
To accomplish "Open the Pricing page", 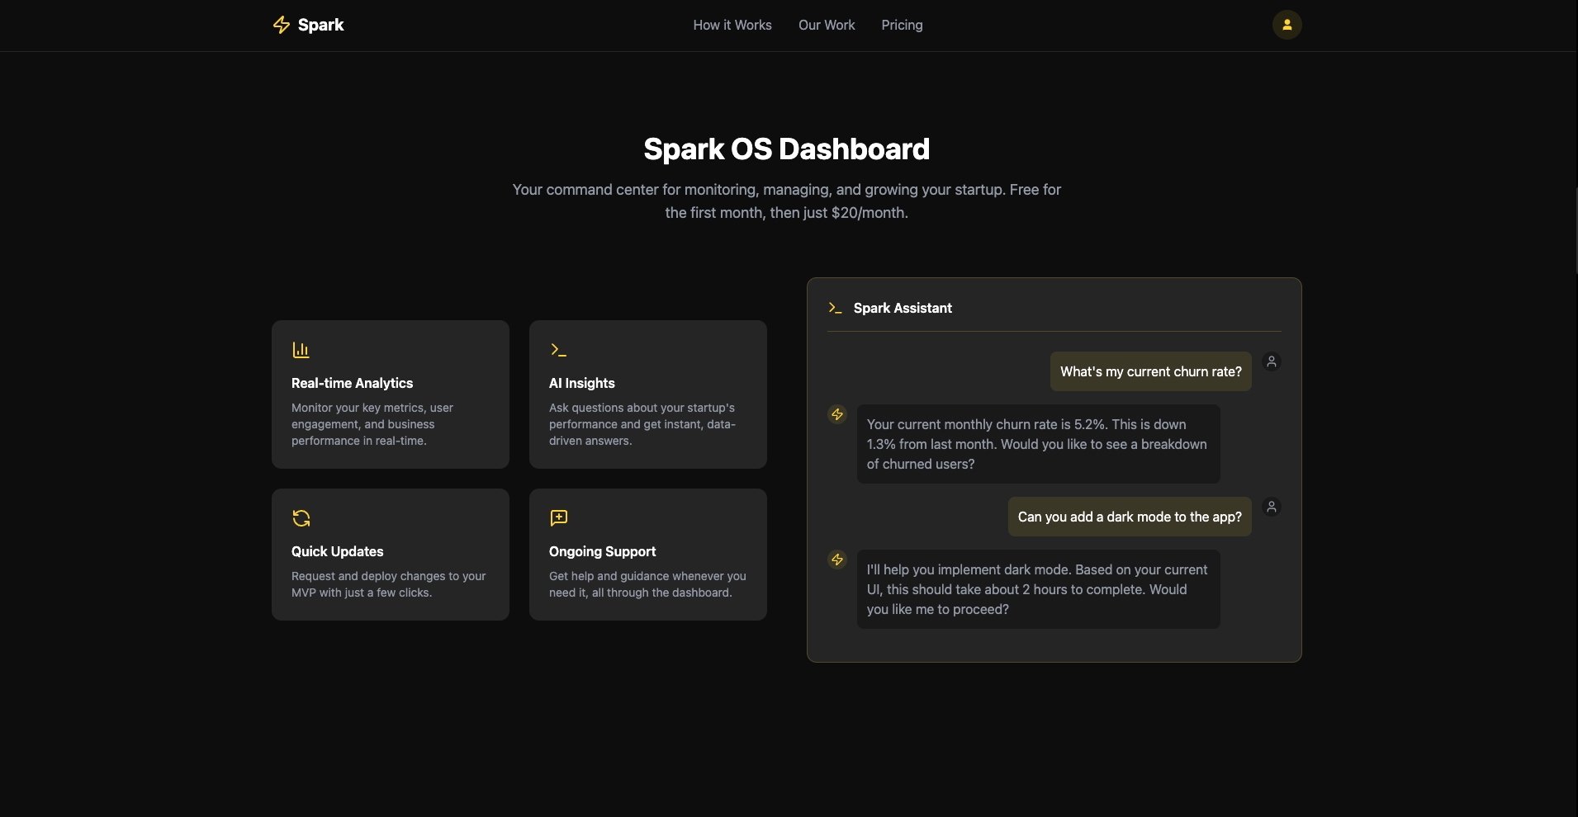I will click(901, 25).
